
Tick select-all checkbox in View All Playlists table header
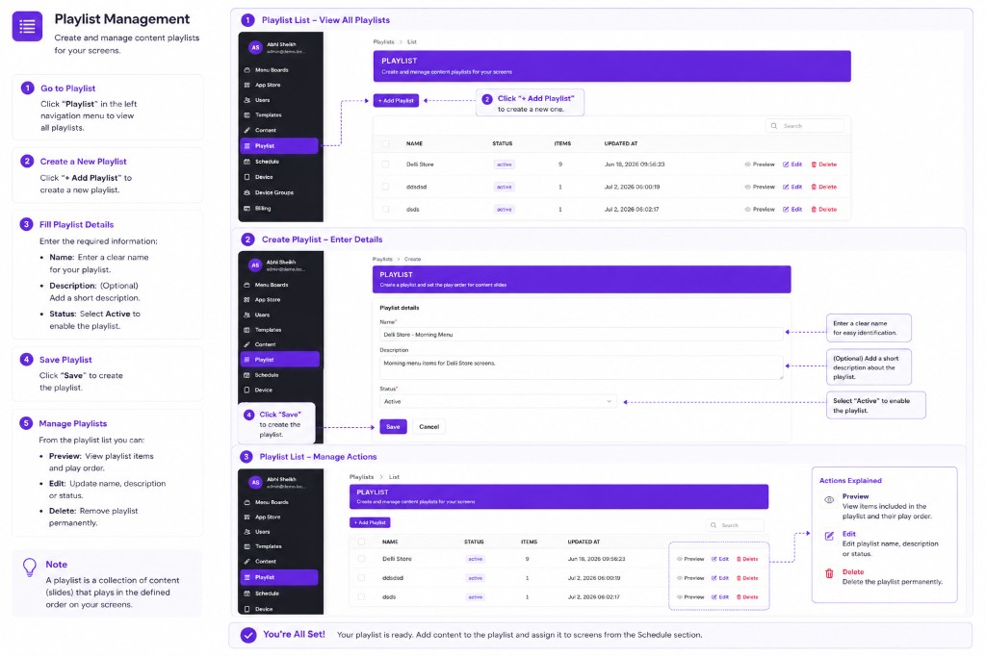[x=385, y=143]
